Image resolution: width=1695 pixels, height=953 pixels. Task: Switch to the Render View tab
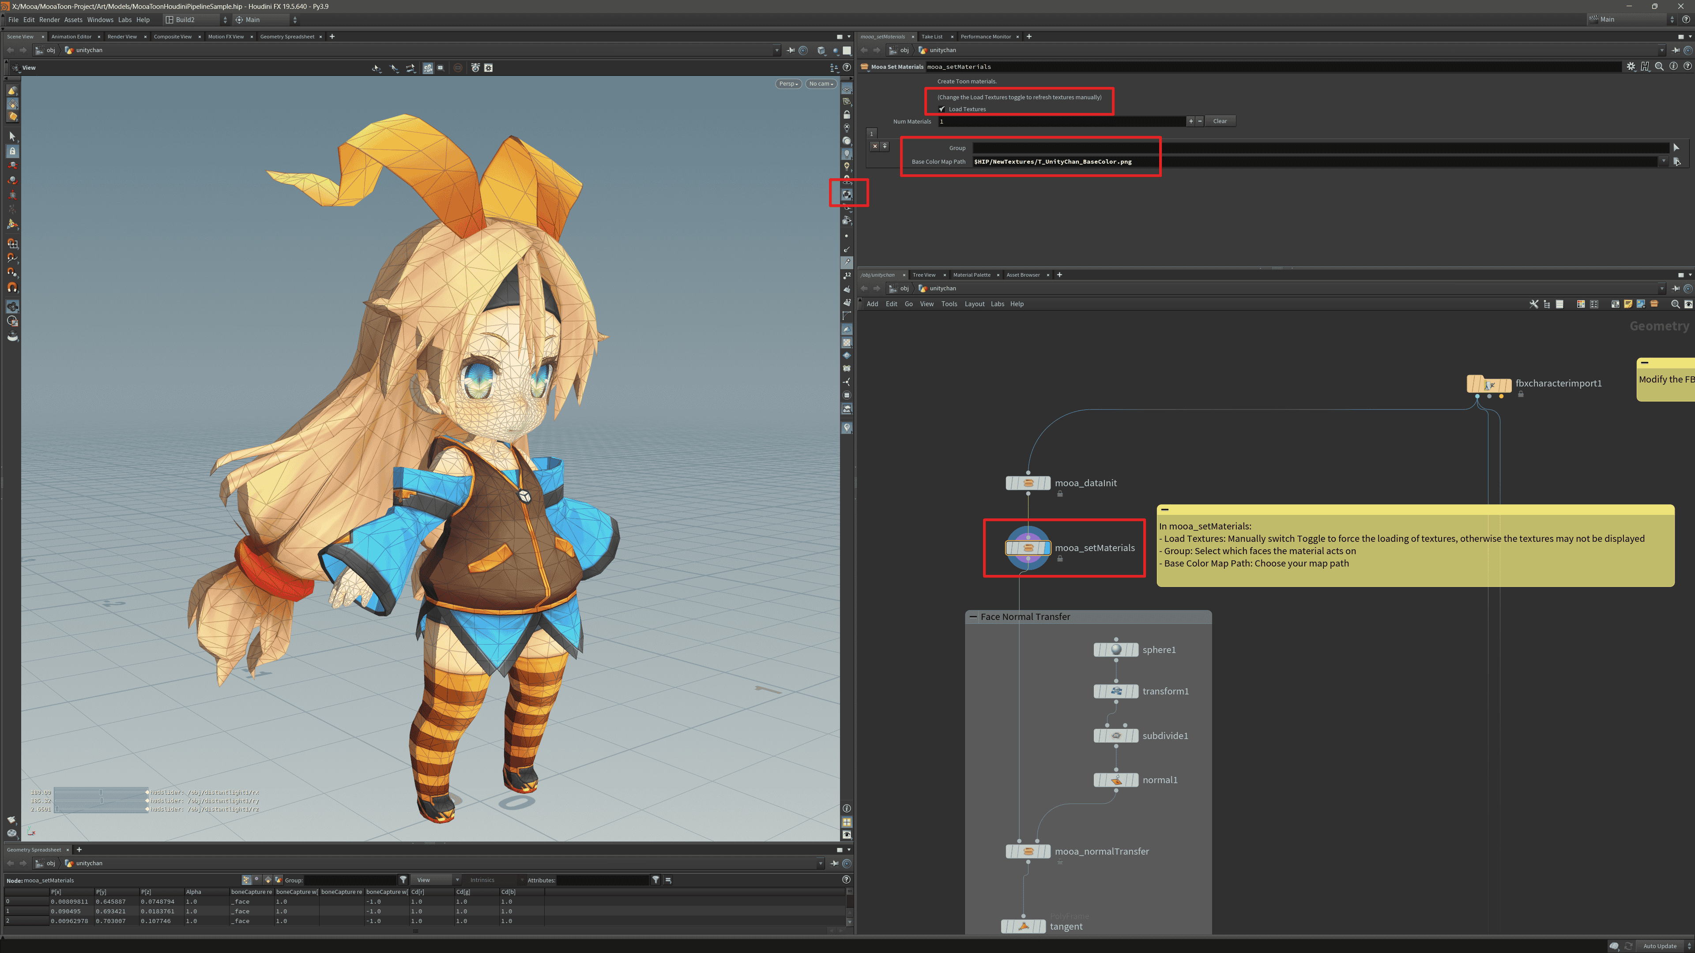coord(122,37)
